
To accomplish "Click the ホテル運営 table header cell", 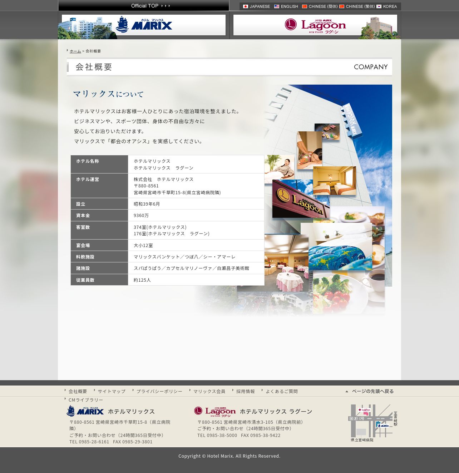I will pyautogui.click(x=99, y=186).
